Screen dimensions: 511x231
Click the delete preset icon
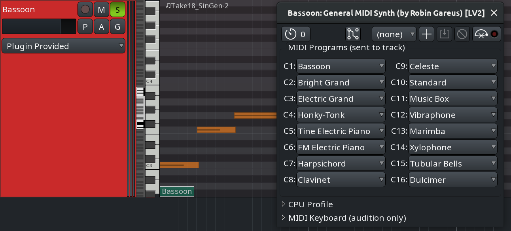[462, 34]
